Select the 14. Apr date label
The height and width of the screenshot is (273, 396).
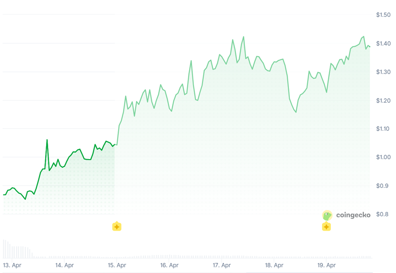pos(65,265)
